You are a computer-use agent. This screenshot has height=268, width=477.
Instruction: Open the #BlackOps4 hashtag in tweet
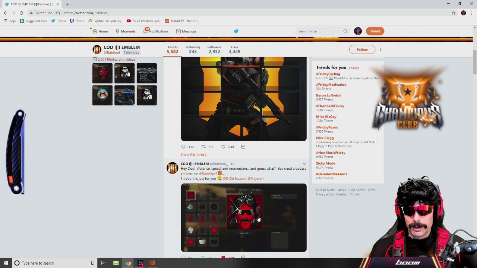click(208, 173)
